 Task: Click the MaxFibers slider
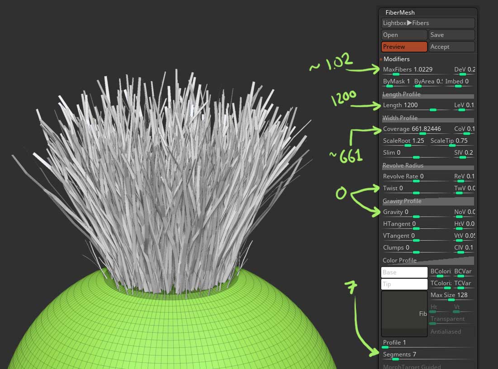416,71
